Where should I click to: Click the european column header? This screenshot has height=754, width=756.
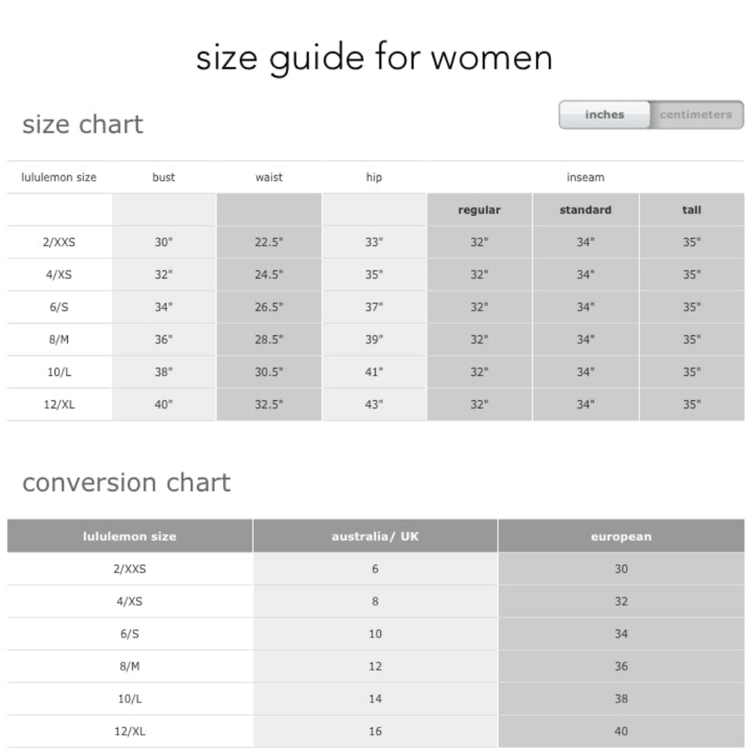[621, 536]
